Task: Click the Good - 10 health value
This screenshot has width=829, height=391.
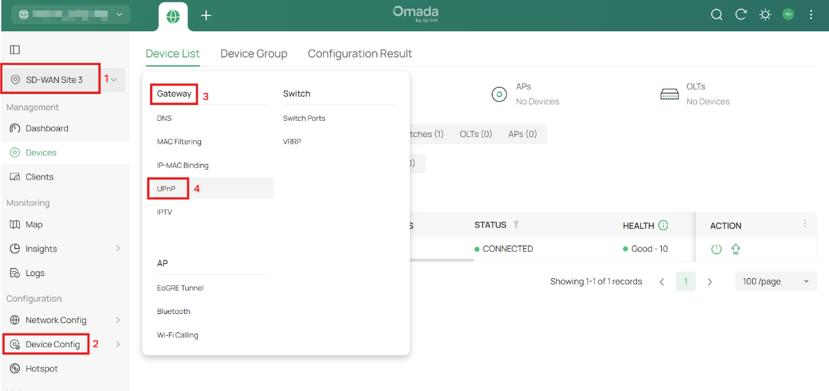Action: click(649, 249)
